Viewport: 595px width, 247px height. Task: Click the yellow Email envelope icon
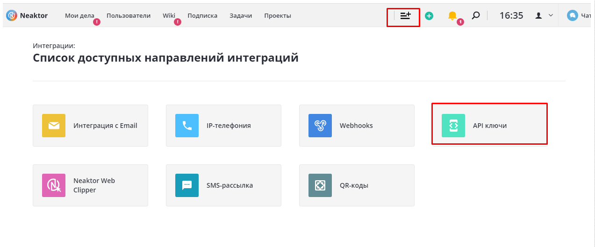coord(54,126)
